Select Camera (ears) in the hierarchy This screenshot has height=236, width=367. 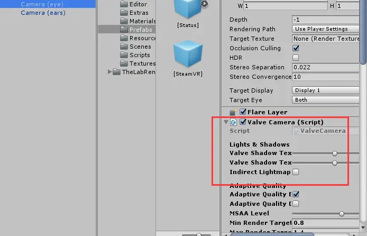43,13
